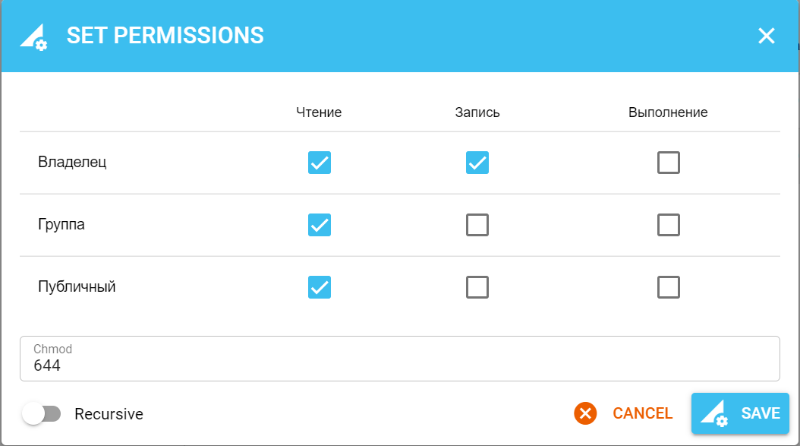
Task: Click the Recursive label text
Action: point(109,414)
